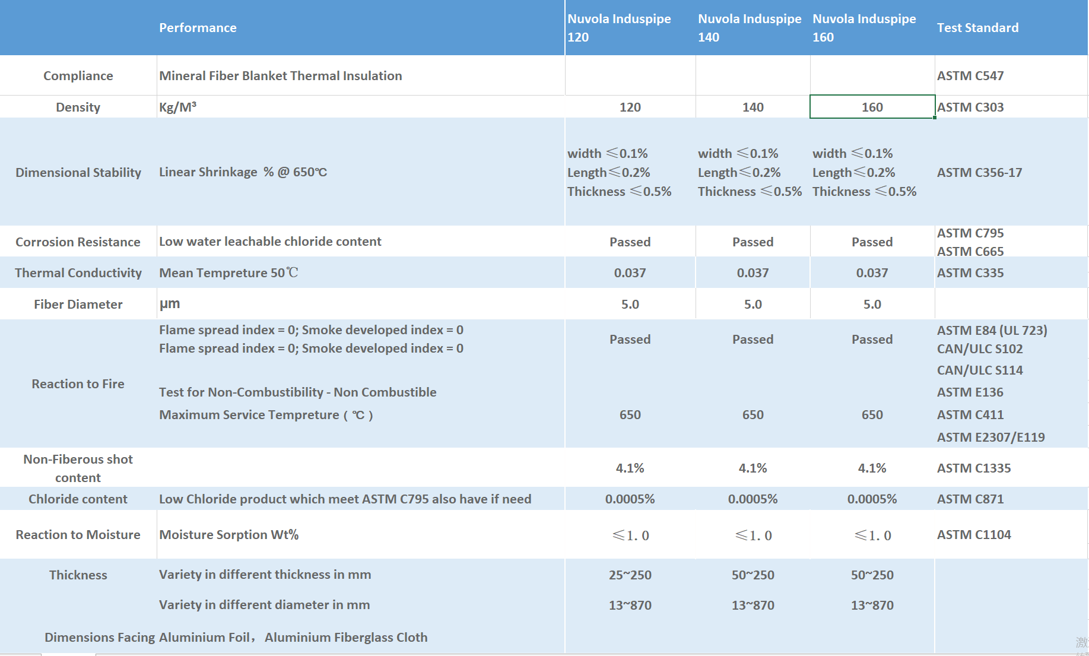
Task: Select the Compliance row label
Action: (x=78, y=75)
